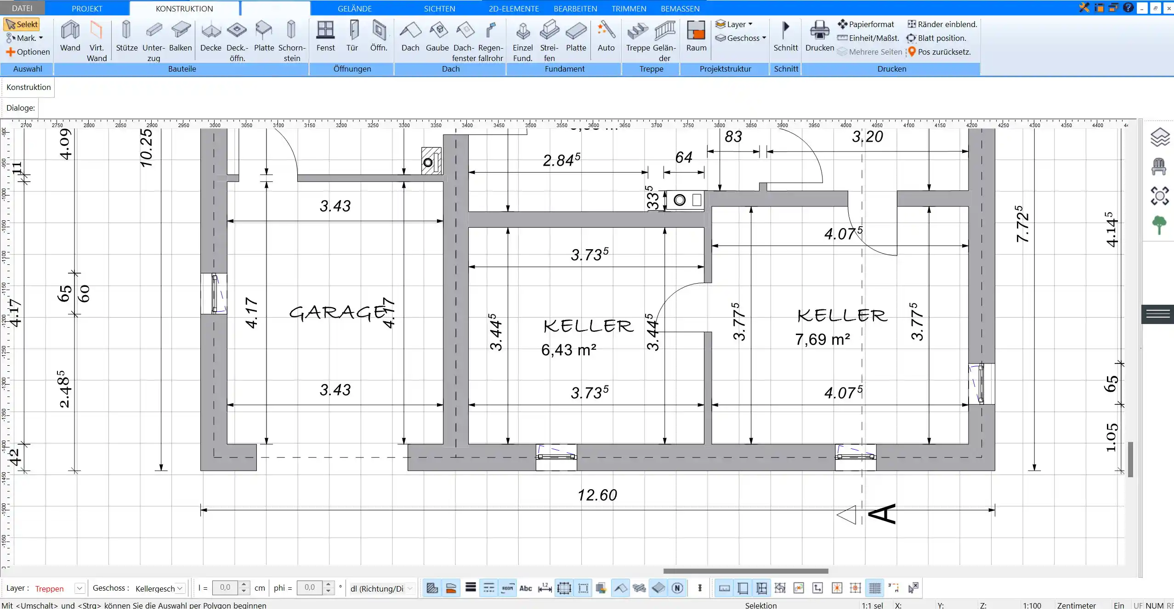Click Pos zurücksetz. button
The width and height of the screenshot is (1174, 609).
pyautogui.click(x=939, y=52)
